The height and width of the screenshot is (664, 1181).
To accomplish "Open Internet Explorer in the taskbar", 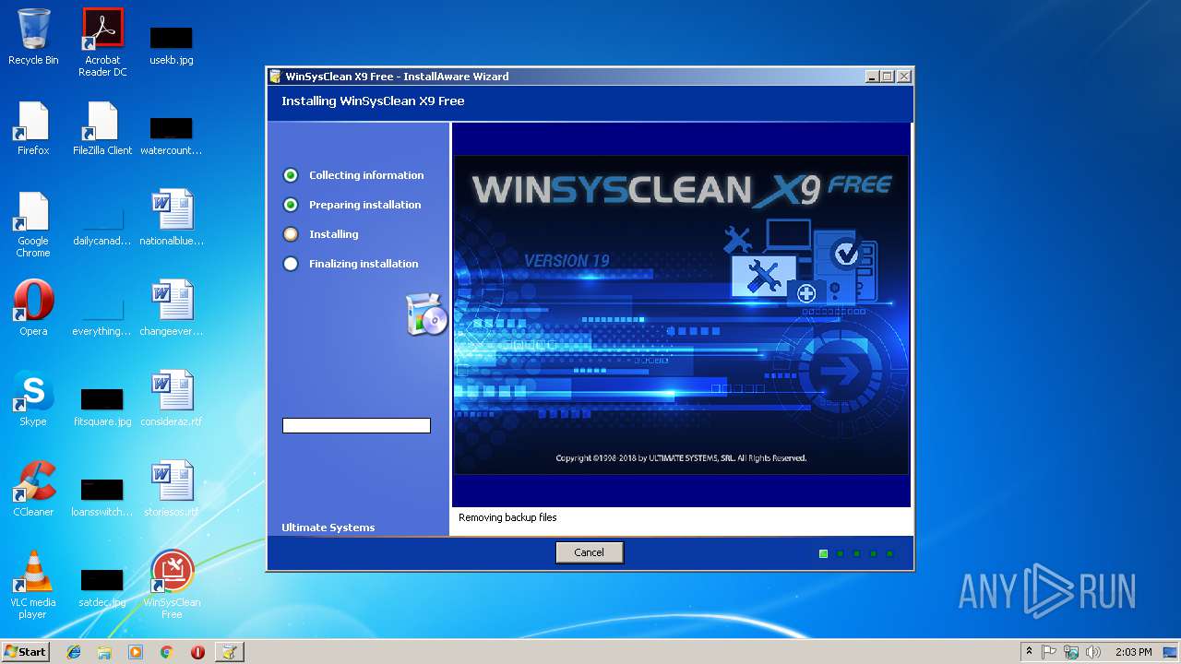I will (74, 652).
